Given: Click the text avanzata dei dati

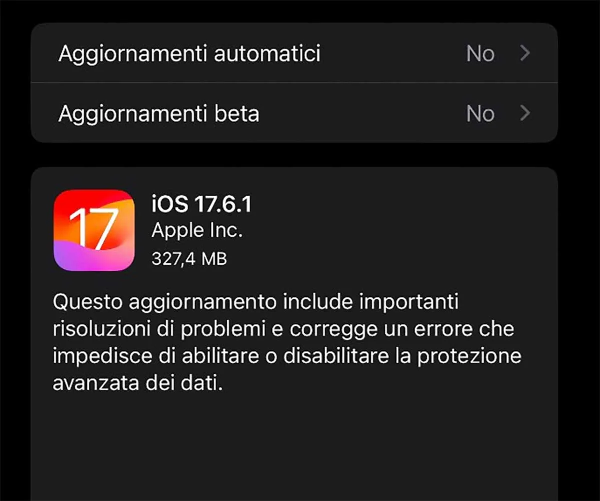Looking at the screenshot, I should pos(137,383).
